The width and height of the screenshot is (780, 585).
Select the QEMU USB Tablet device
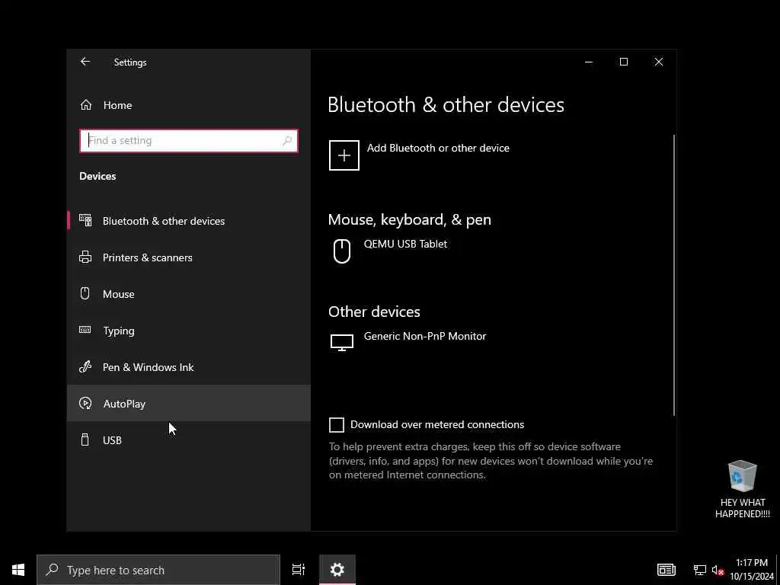(405, 245)
